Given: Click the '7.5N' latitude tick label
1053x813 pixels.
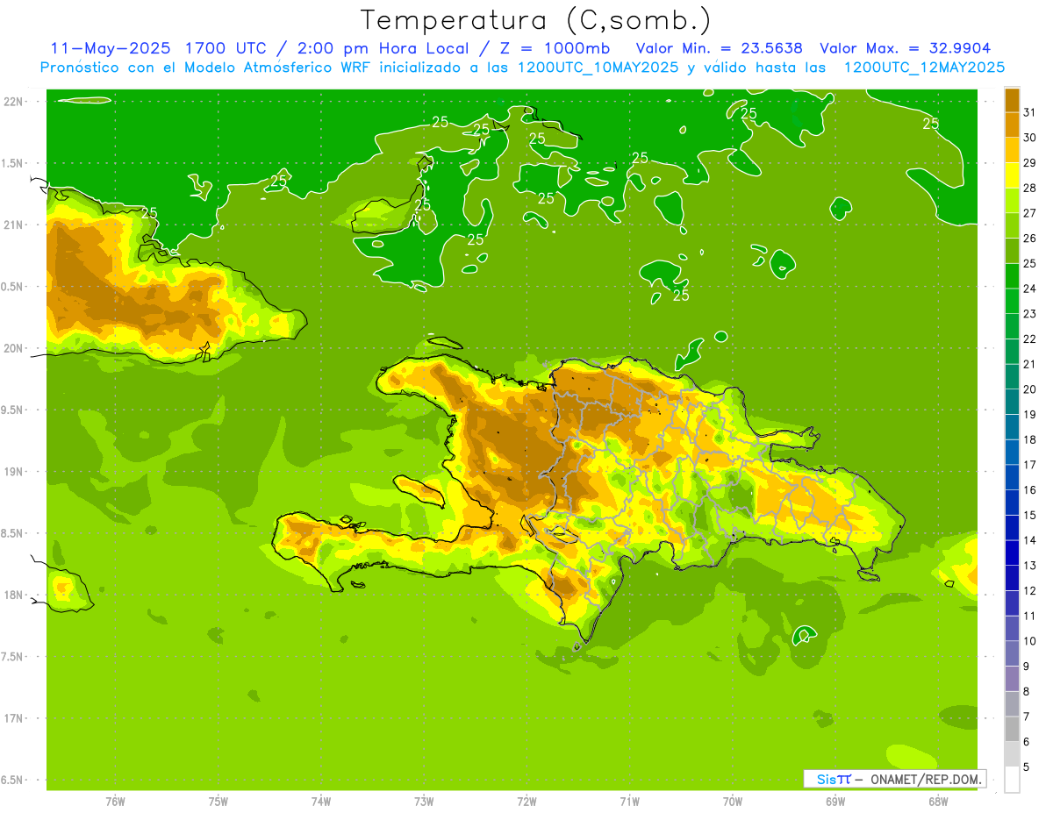Looking at the screenshot, I should (13, 657).
